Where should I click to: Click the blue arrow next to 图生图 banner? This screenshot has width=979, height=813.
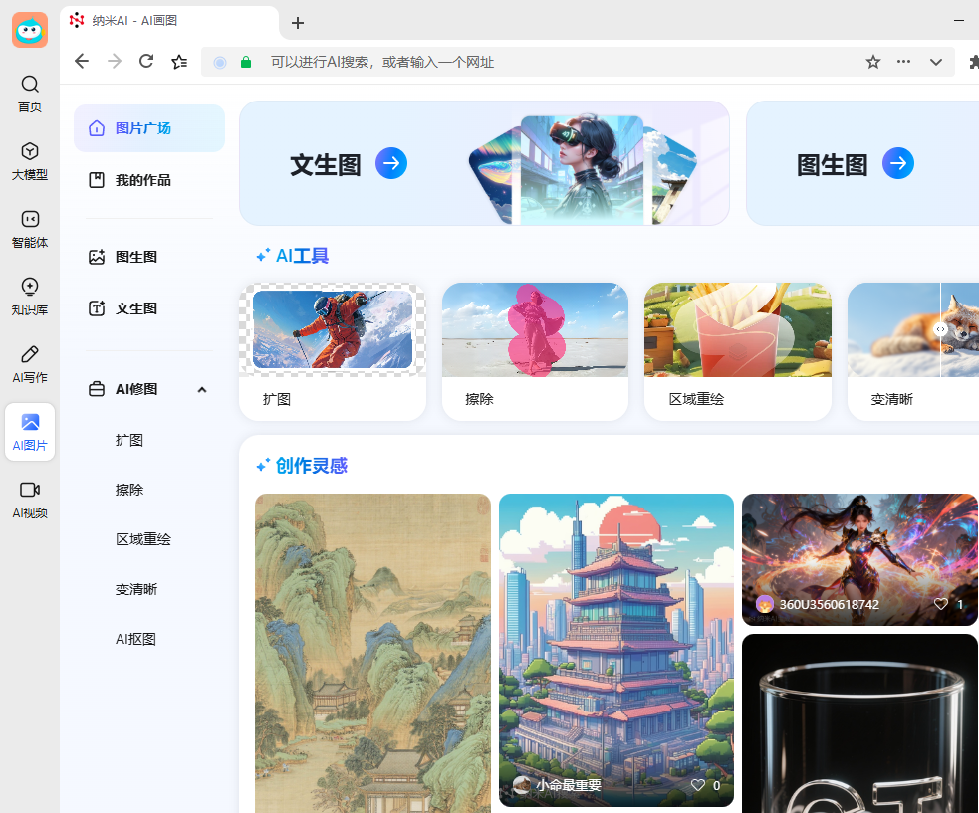[898, 163]
